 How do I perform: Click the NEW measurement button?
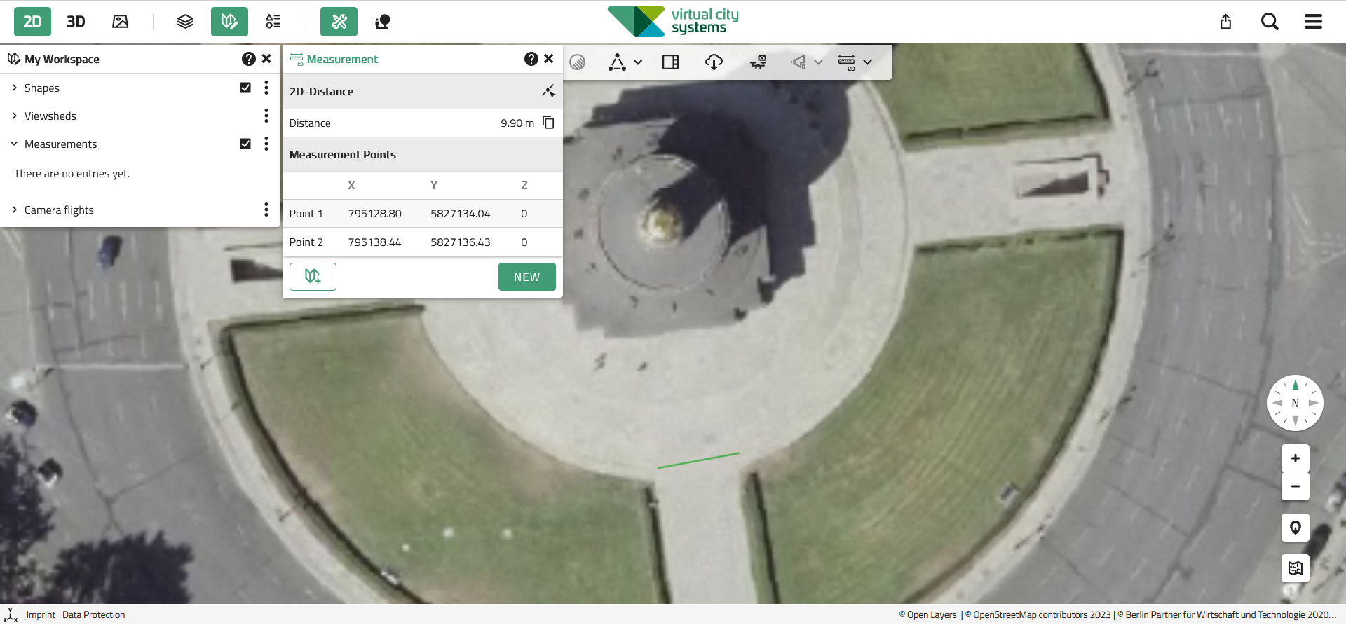click(527, 277)
